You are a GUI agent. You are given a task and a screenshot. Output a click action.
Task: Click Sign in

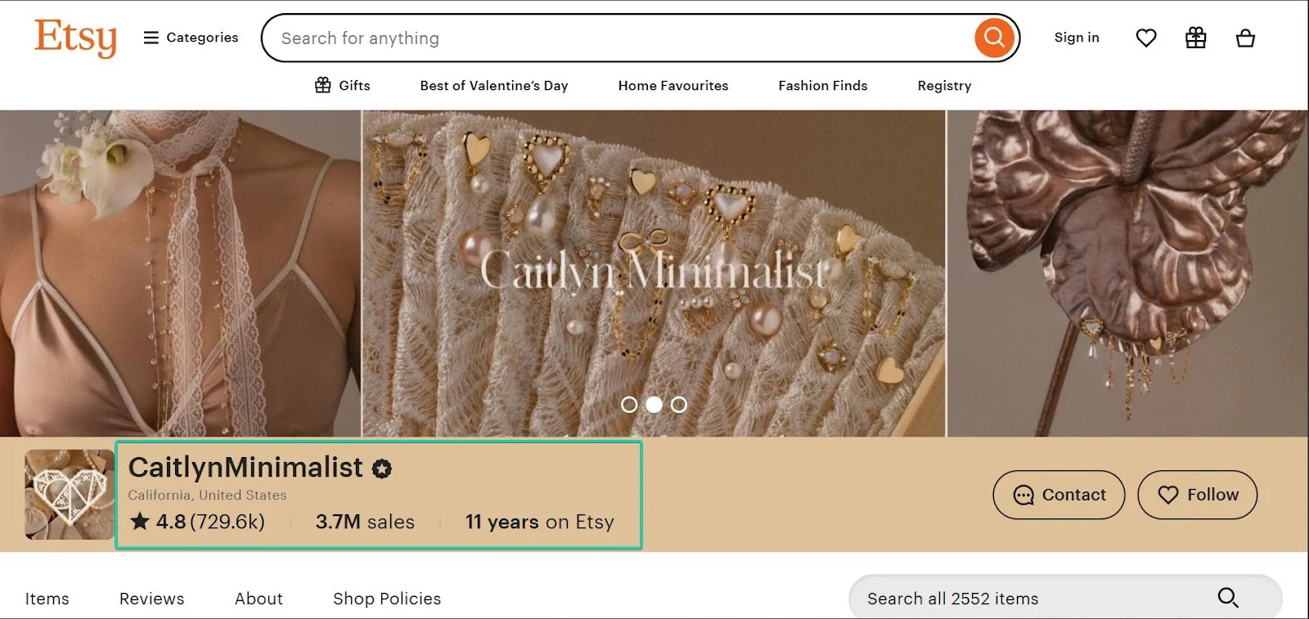pyautogui.click(x=1077, y=38)
